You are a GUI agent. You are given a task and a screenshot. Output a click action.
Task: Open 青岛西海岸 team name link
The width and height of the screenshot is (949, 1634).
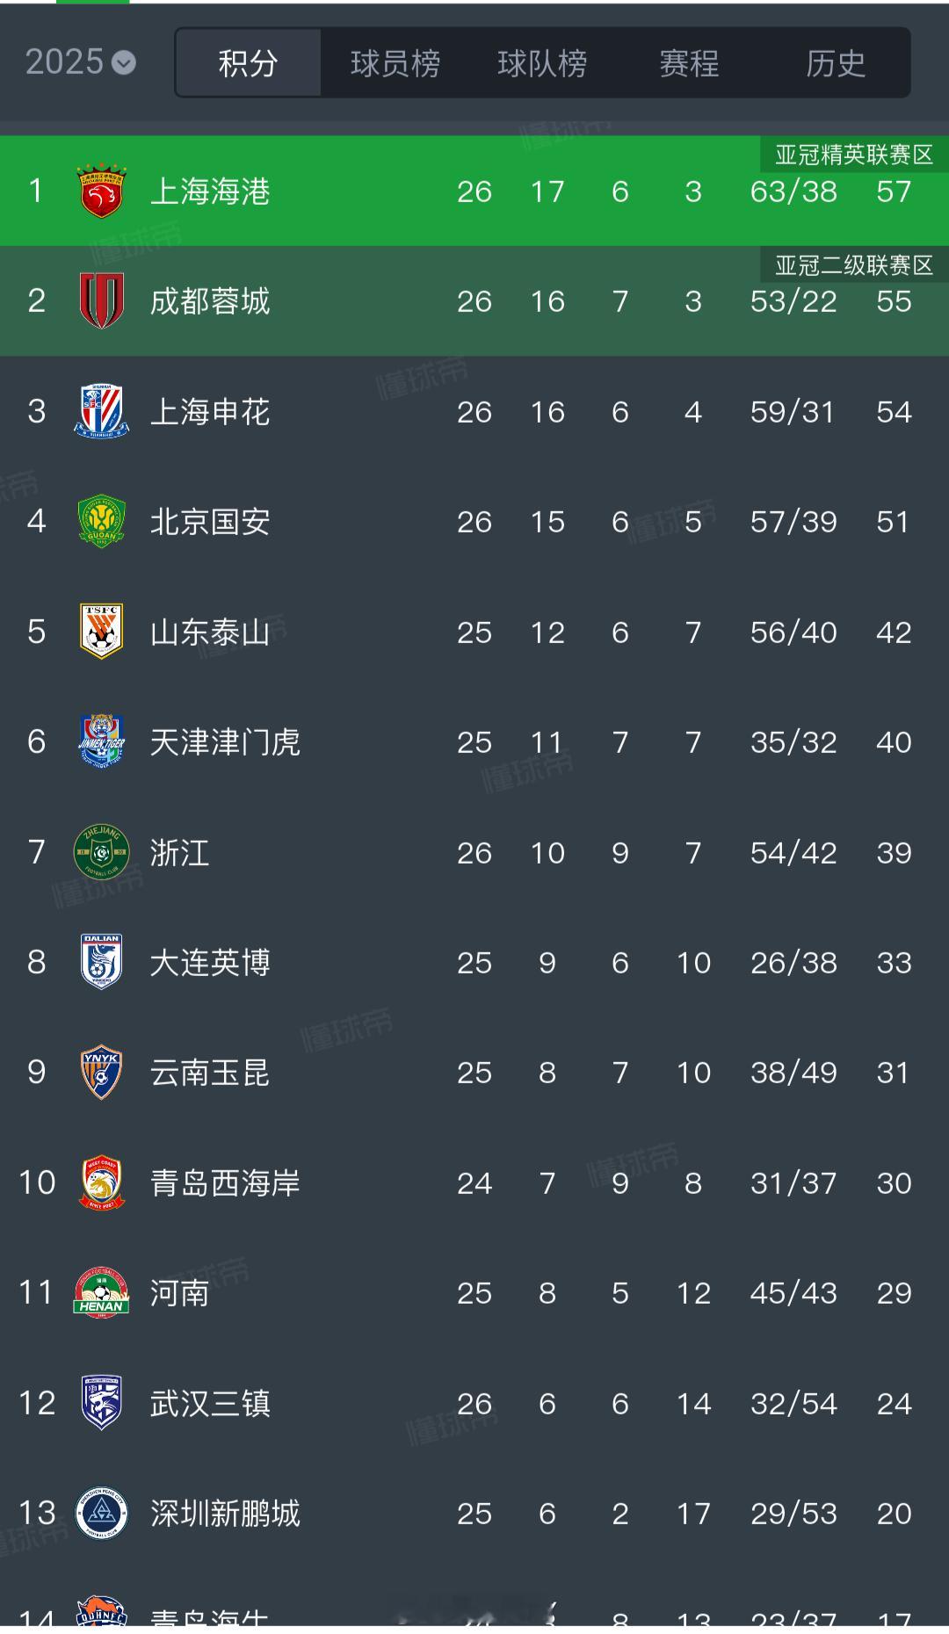point(225,1182)
